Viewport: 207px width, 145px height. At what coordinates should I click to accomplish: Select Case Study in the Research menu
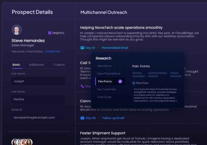coord(104,97)
